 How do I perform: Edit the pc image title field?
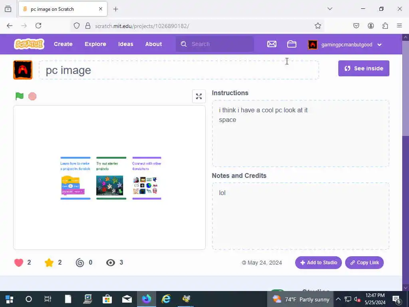[x=179, y=70]
